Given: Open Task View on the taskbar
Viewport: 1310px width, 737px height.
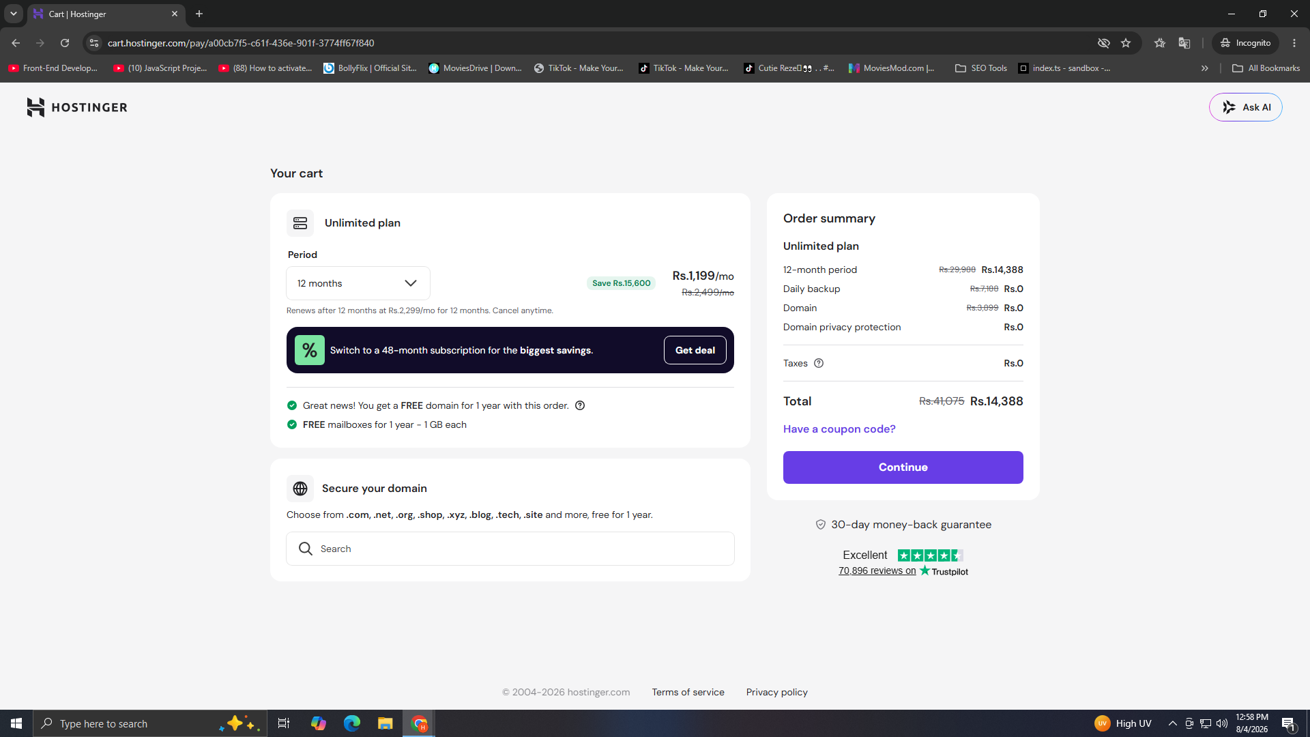Looking at the screenshot, I should pos(284,723).
